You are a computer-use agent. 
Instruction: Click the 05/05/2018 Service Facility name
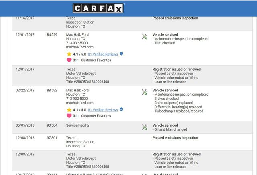[x=78, y=125]
